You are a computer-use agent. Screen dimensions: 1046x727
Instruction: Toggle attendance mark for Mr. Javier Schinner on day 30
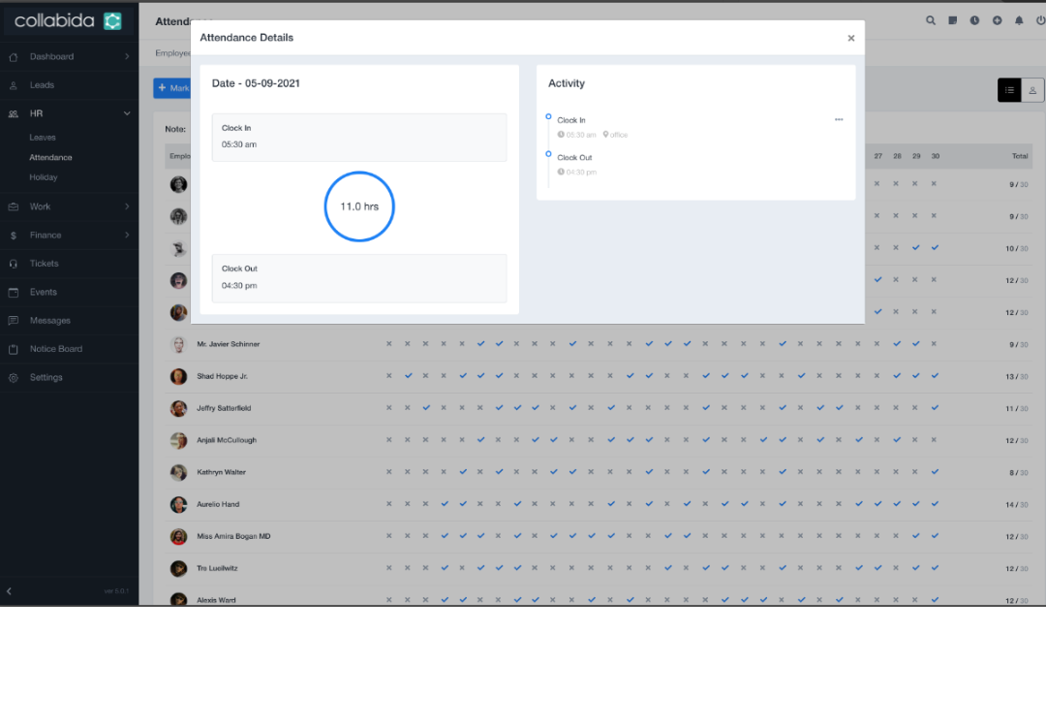(935, 344)
